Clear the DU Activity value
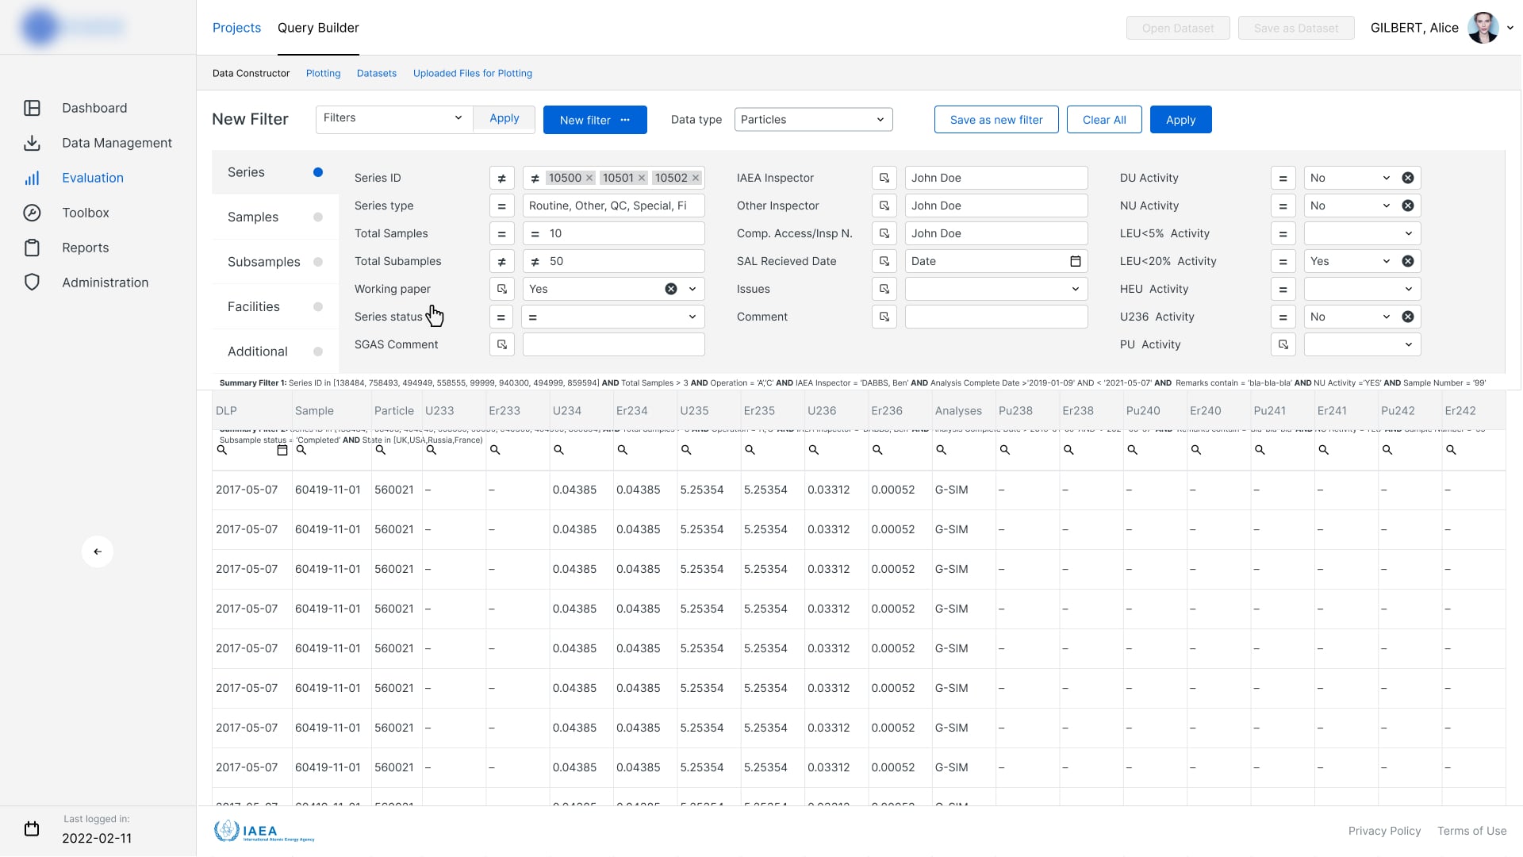The height and width of the screenshot is (857, 1523). (x=1408, y=178)
